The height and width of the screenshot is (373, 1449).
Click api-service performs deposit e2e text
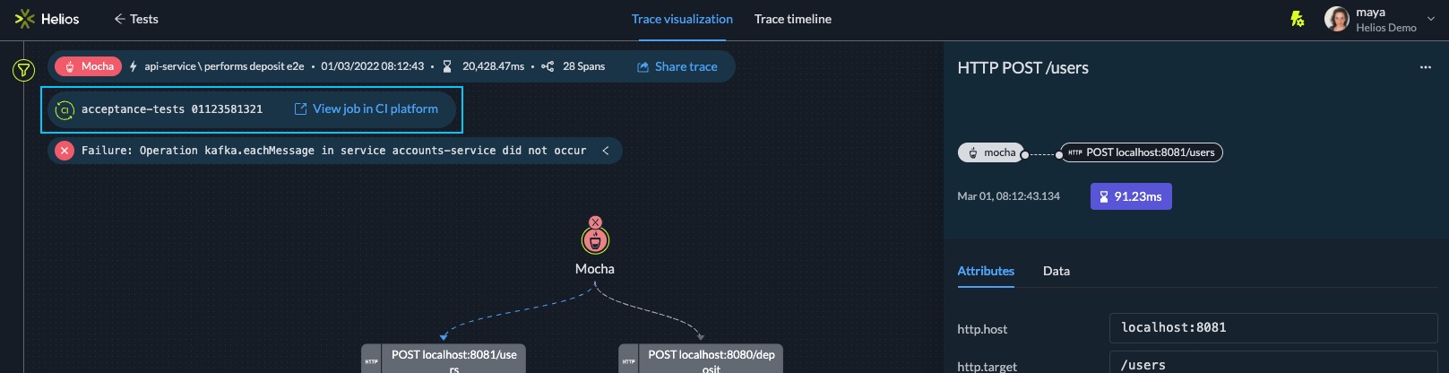pyautogui.click(x=224, y=66)
